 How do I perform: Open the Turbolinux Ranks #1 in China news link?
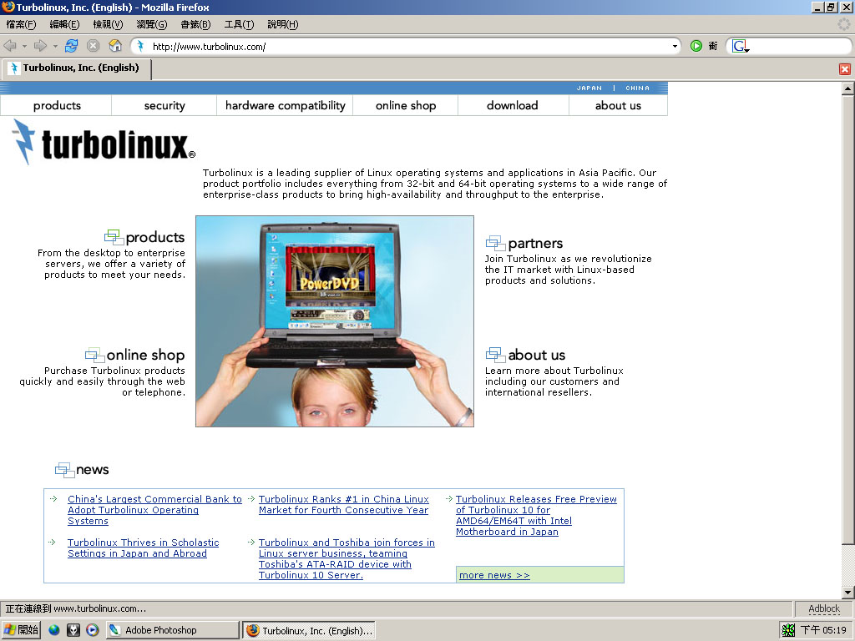343,505
